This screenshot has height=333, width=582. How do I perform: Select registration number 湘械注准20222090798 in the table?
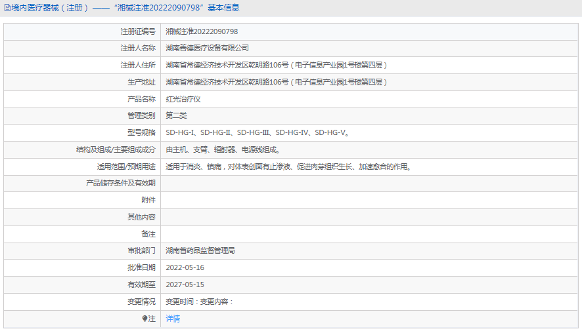202,32
